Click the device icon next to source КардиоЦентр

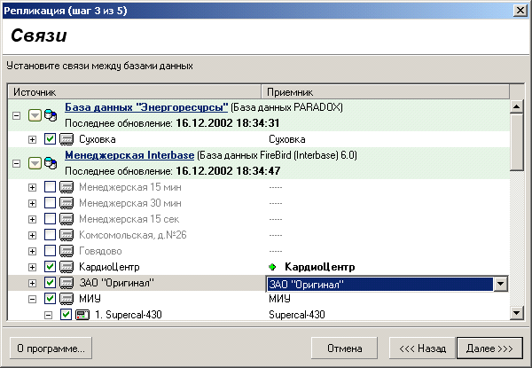pyautogui.click(x=66, y=267)
